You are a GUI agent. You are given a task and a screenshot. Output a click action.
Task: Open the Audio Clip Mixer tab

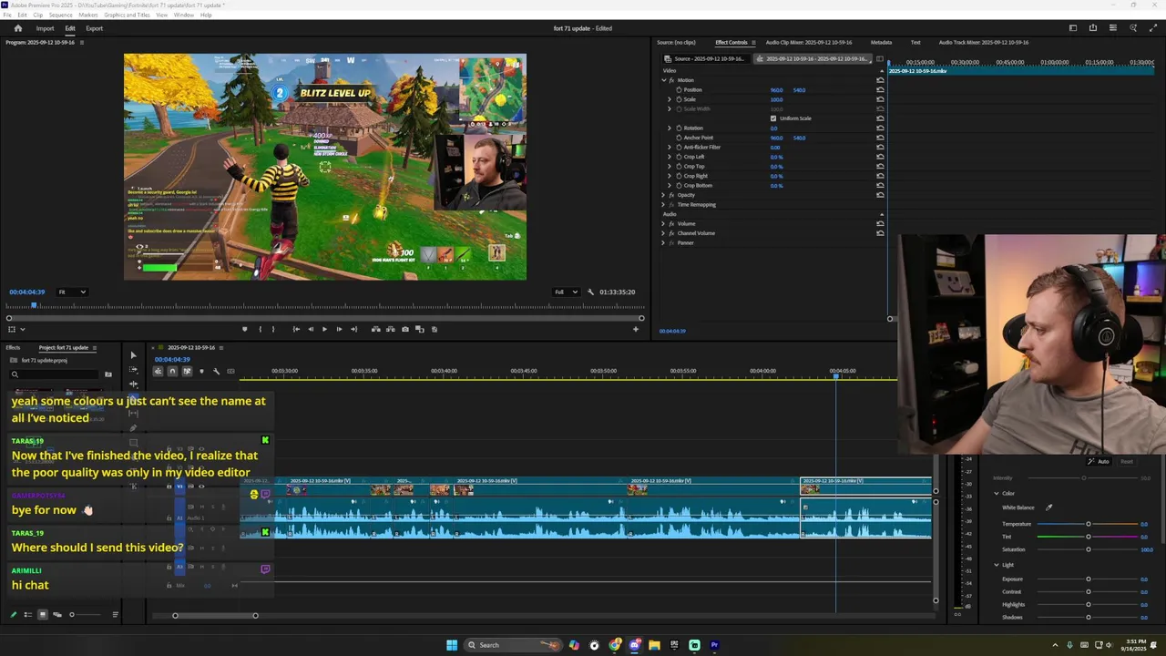(x=809, y=42)
